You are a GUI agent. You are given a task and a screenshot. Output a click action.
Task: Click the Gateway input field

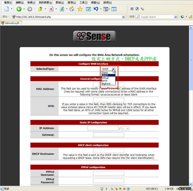109,135
